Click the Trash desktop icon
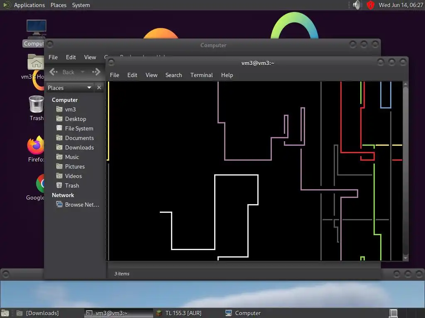 click(36, 104)
